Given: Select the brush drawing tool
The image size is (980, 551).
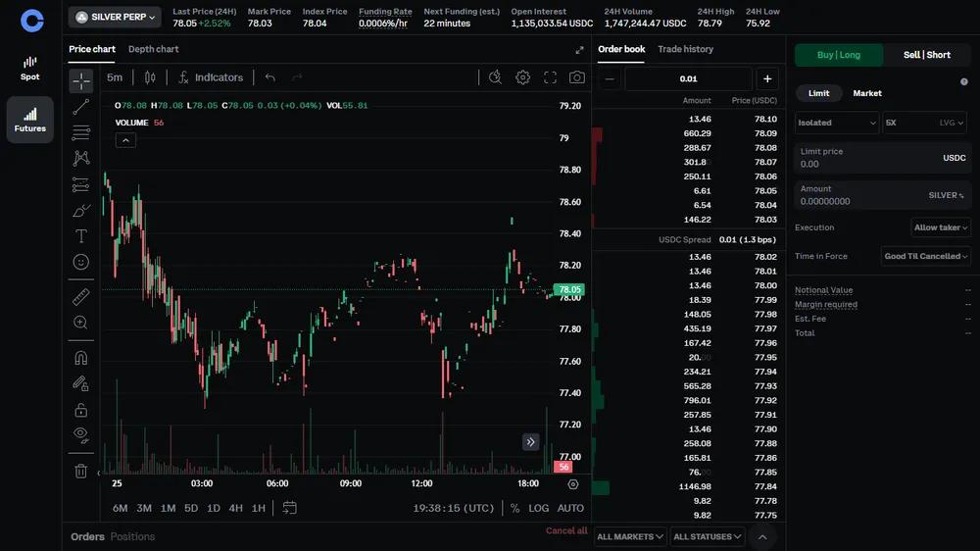Looking at the screenshot, I should tap(81, 210).
